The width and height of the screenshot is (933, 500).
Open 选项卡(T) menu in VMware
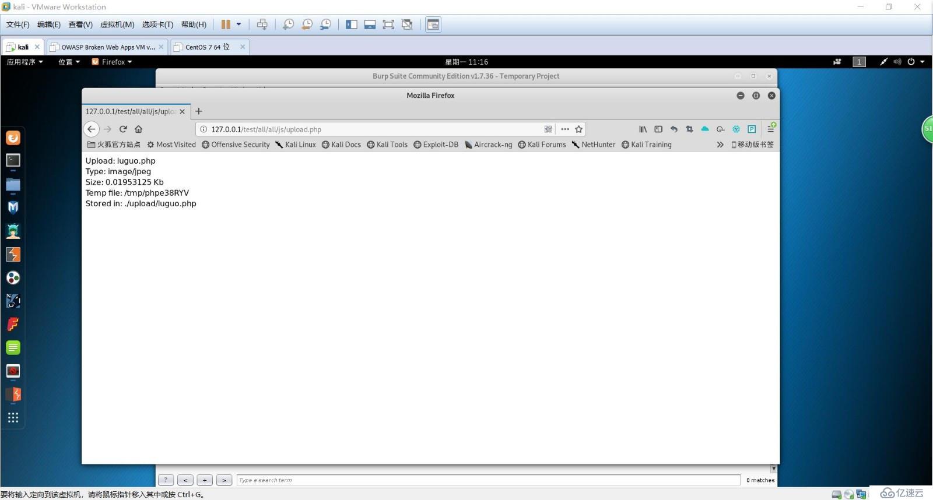tap(157, 24)
